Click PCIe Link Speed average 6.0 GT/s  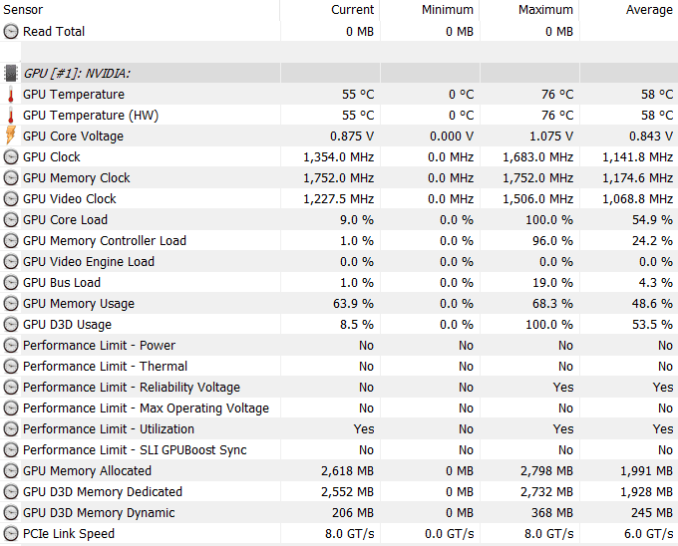pos(649,534)
